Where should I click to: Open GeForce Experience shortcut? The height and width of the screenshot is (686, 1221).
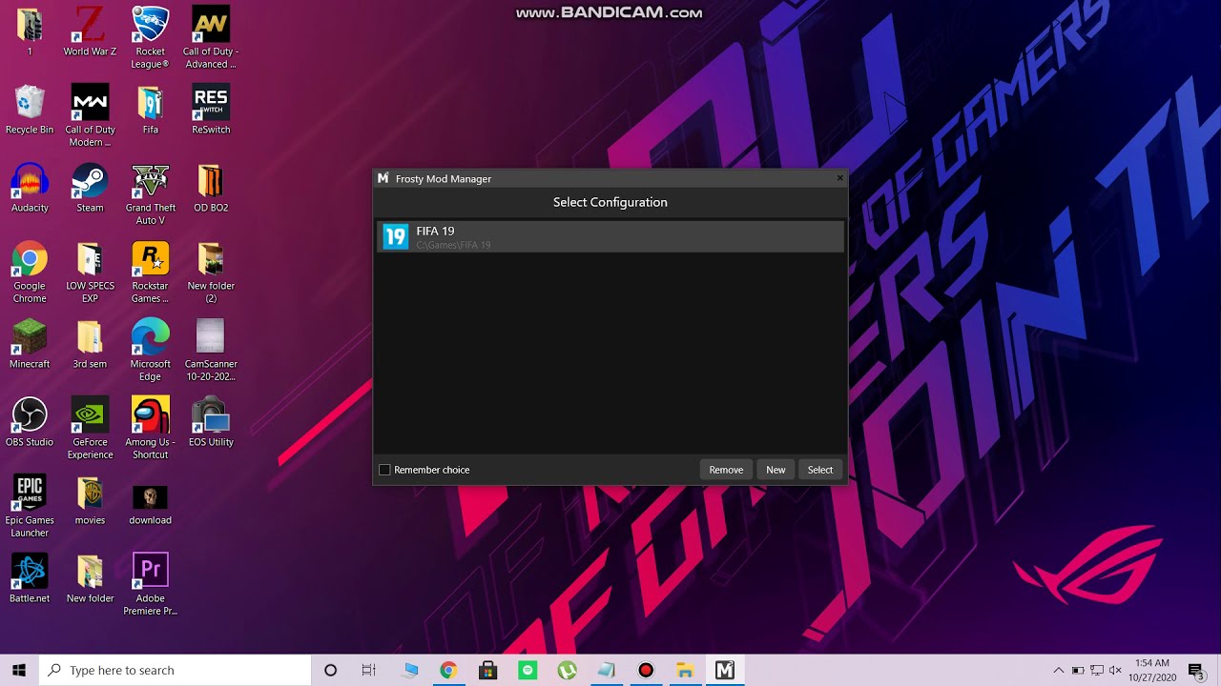(90, 429)
